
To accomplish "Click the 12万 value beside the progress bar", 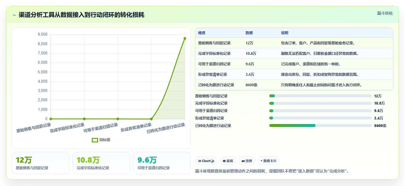I will coord(378,96).
